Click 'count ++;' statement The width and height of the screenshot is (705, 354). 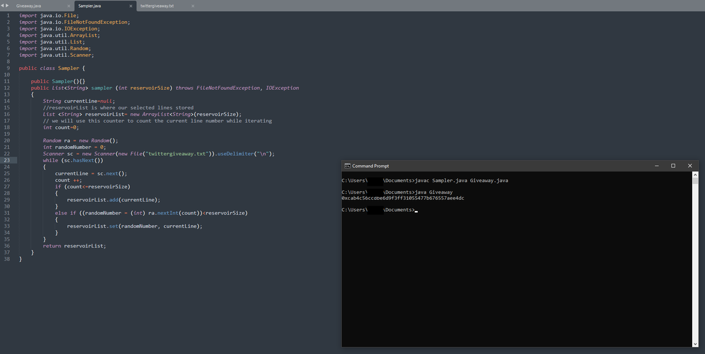pyautogui.click(x=68, y=180)
